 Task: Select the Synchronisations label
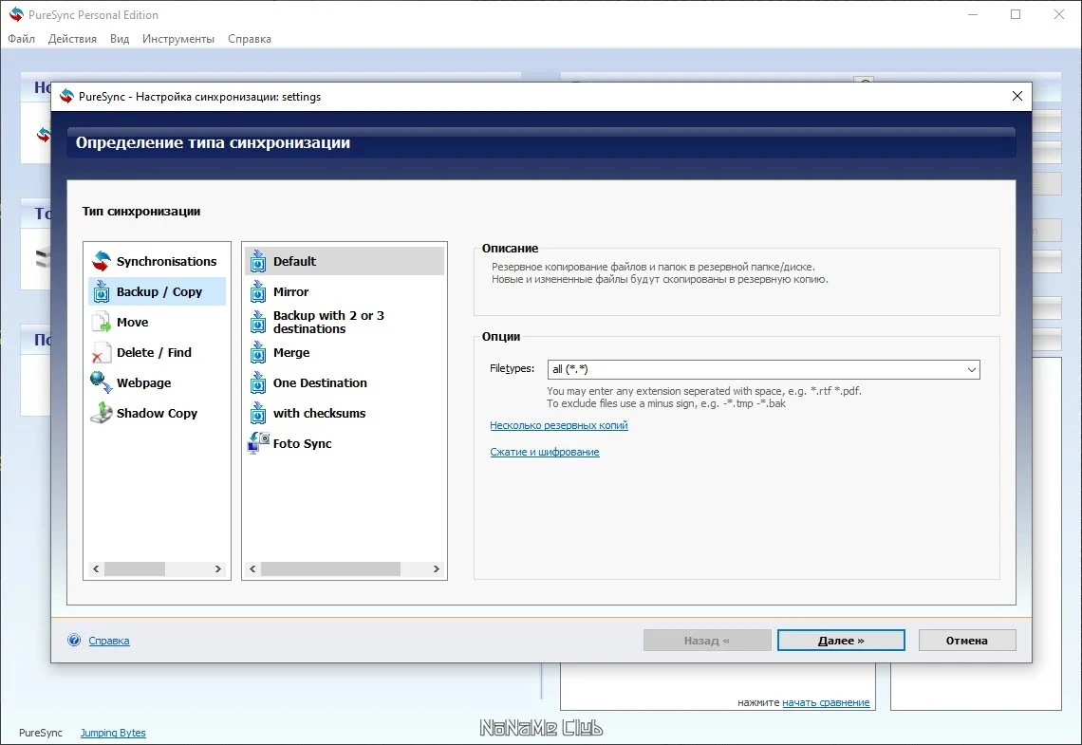tap(166, 261)
